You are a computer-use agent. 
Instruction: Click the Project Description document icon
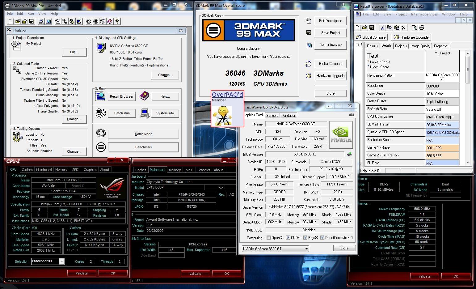coord(16,45)
